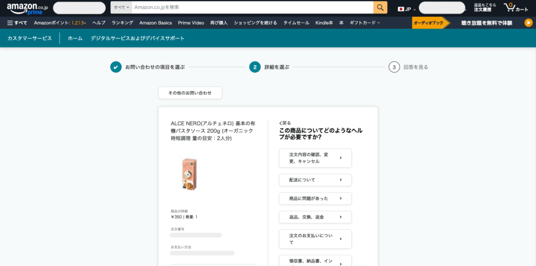This screenshot has width=536, height=266.
Task: Go to ホーム in customer service bar
Action: (x=75, y=38)
